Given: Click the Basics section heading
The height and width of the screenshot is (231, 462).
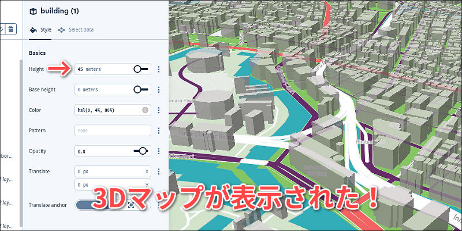Looking at the screenshot, I should click(37, 53).
